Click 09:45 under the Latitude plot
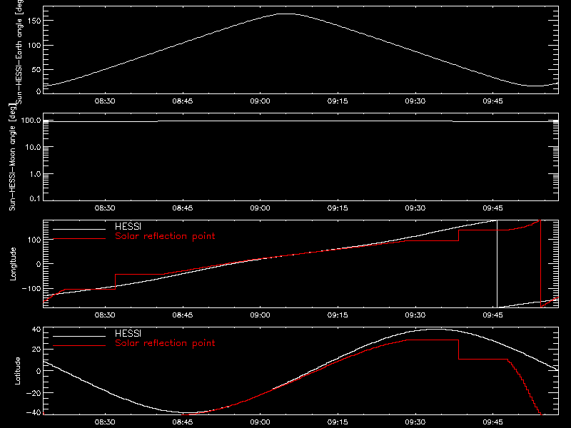The width and height of the screenshot is (571, 428). tap(492, 422)
